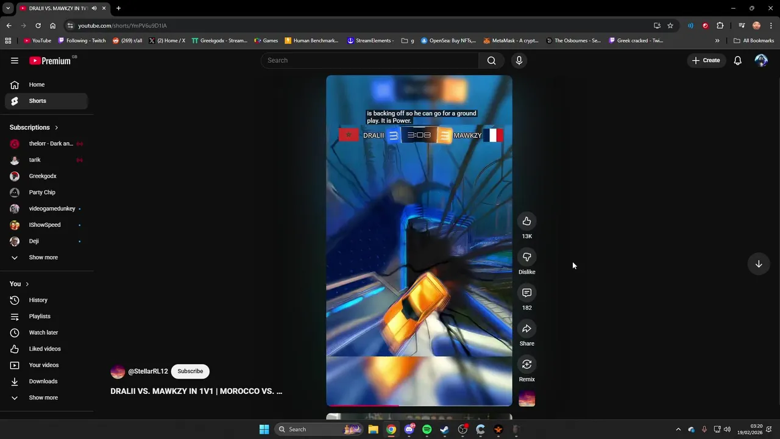Open the account avatar menu
Viewport: 780px width, 439px height.
pos(761,60)
